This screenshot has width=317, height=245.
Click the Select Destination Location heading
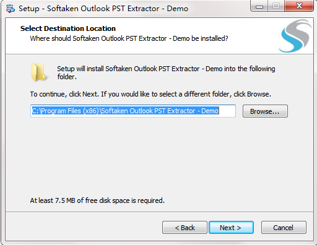pyautogui.click(x=68, y=28)
